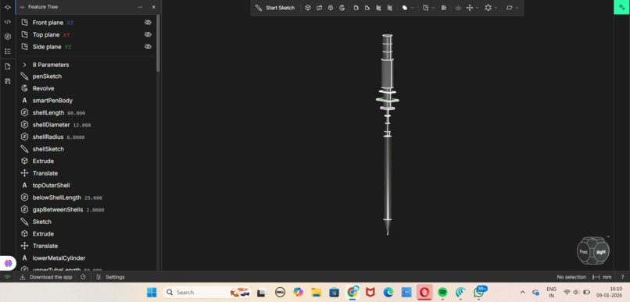
Task: Click the taskbar Search box
Action: (207, 293)
